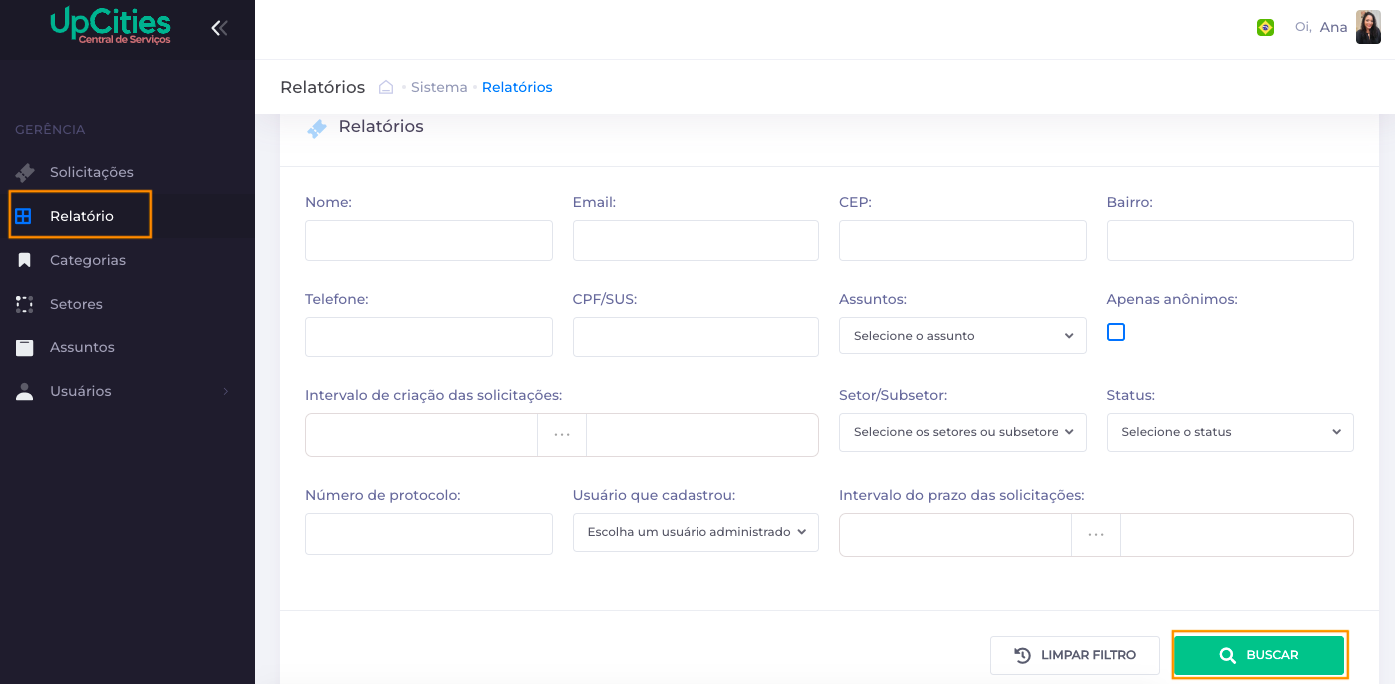
Task: Open the Setor/Subsetor dropdown
Action: [x=962, y=432]
